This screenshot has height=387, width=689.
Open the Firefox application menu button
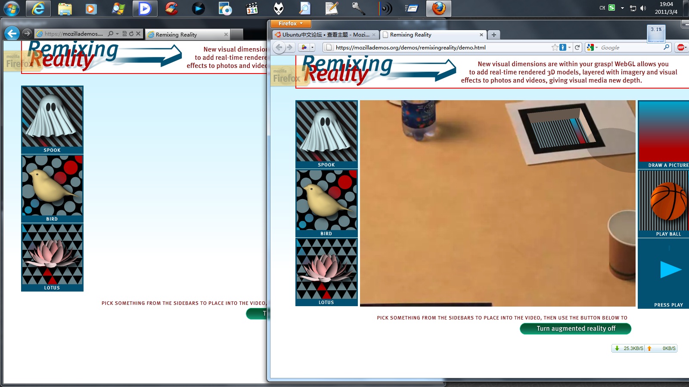(x=291, y=24)
